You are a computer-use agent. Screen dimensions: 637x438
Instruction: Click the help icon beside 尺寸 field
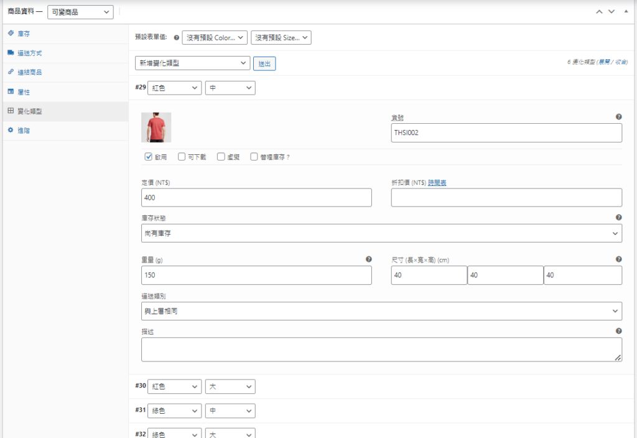[618, 259]
